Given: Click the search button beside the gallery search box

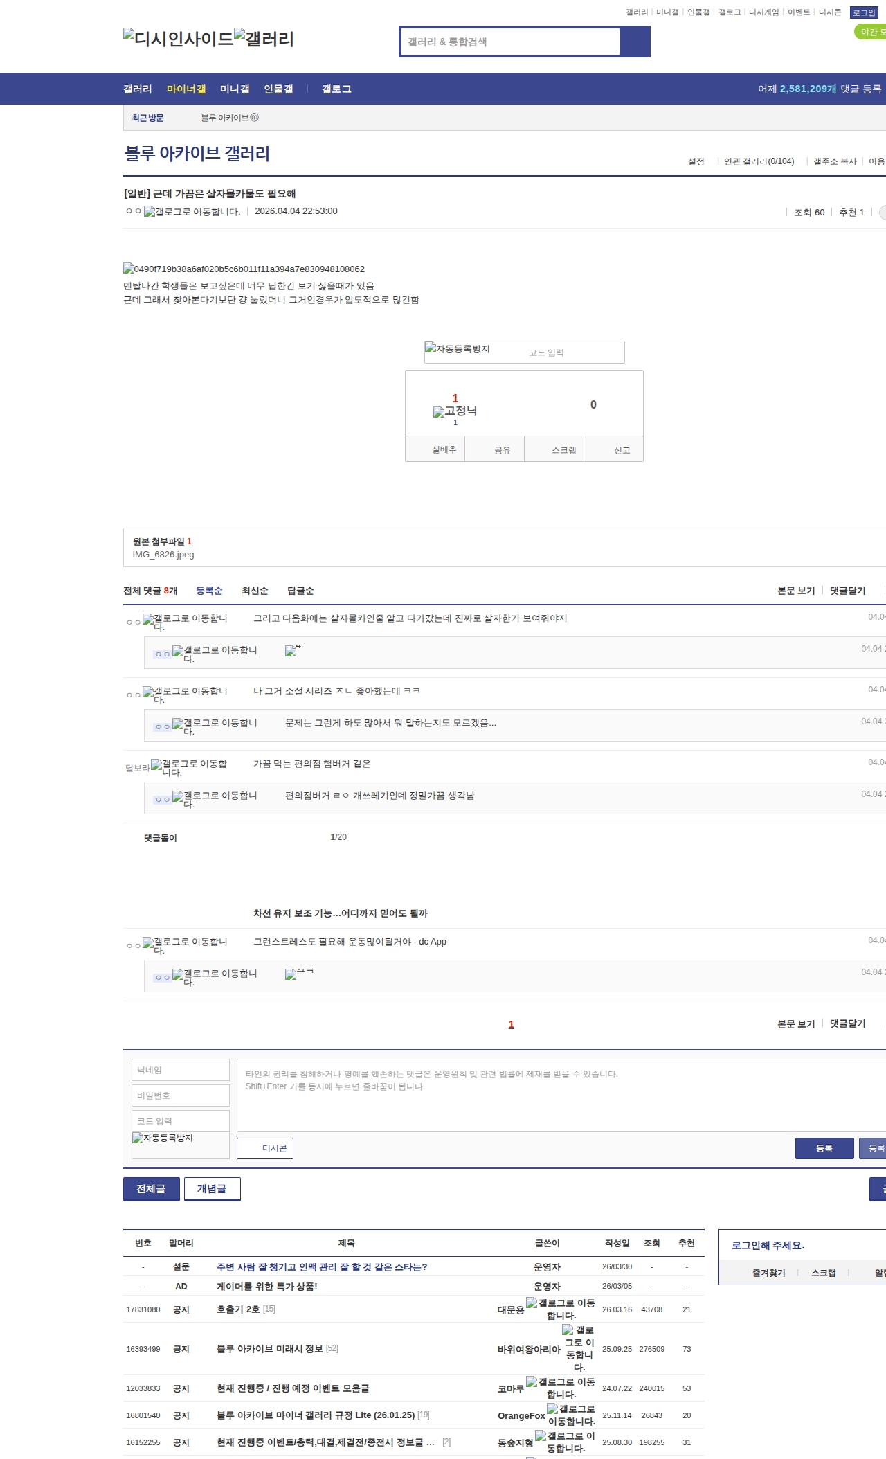Looking at the screenshot, I should pos(635,42).
